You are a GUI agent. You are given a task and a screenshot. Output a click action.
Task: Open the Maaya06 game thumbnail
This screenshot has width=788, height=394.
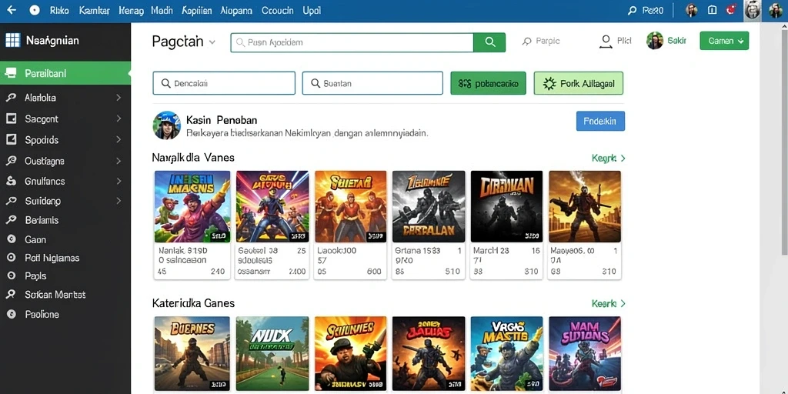585,206
